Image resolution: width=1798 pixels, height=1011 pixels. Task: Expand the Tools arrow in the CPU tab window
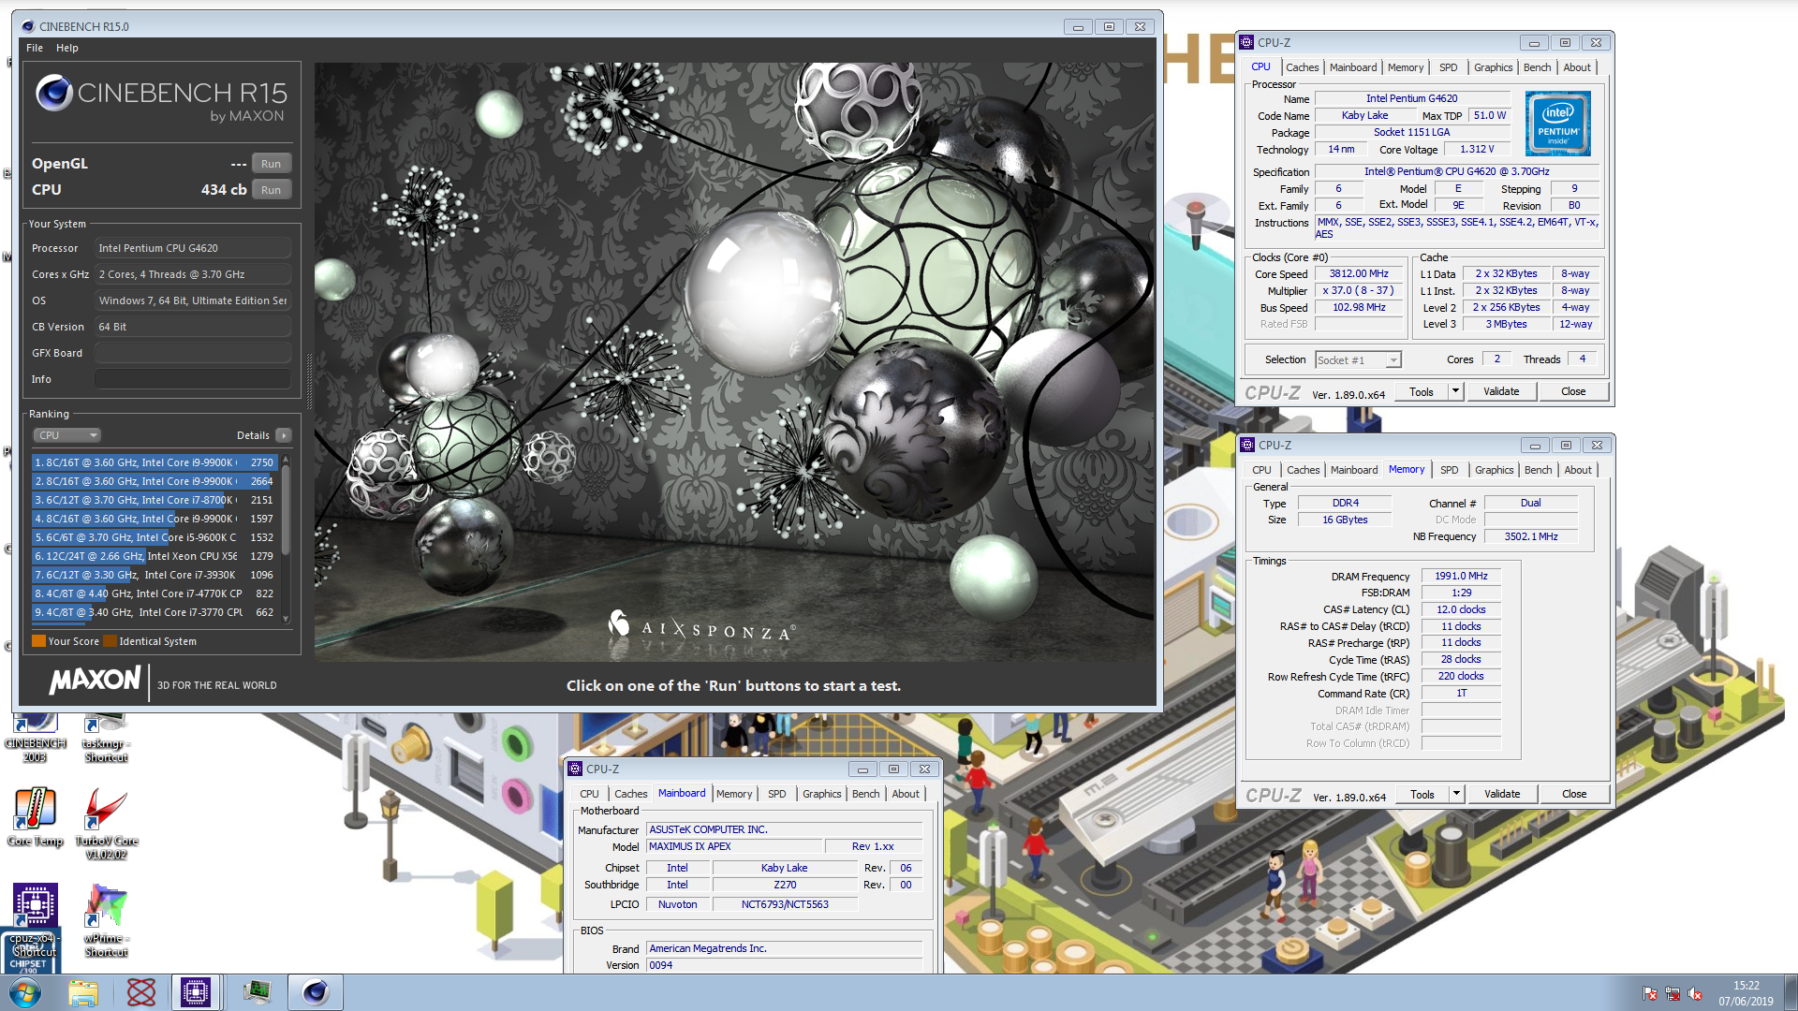pos(1456,391)
